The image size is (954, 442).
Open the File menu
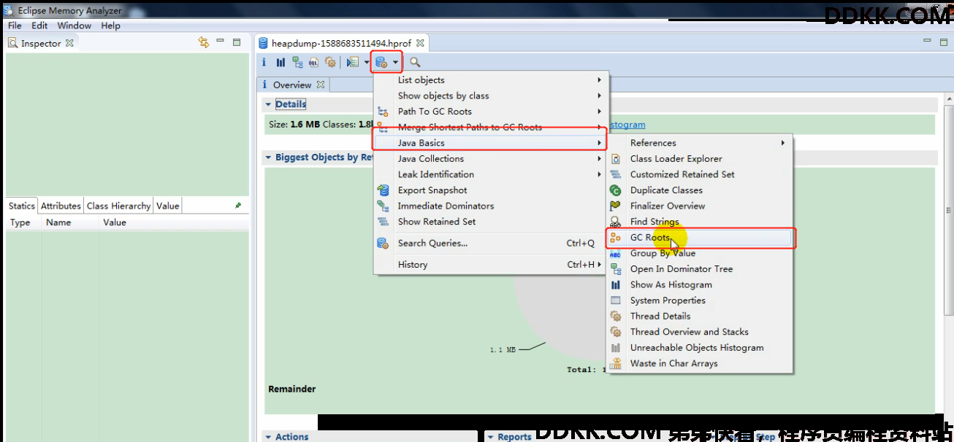coord(15,26)
